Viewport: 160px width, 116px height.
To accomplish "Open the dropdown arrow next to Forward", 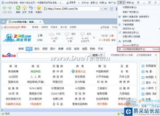I will tap(14, 8).
